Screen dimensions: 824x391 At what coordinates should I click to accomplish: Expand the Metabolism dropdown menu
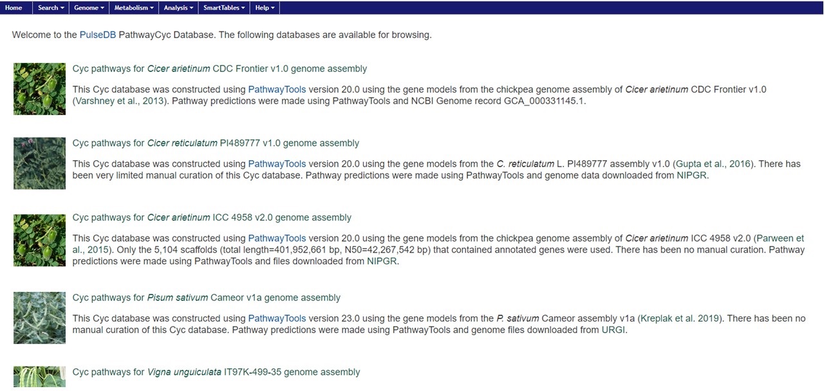134,8
